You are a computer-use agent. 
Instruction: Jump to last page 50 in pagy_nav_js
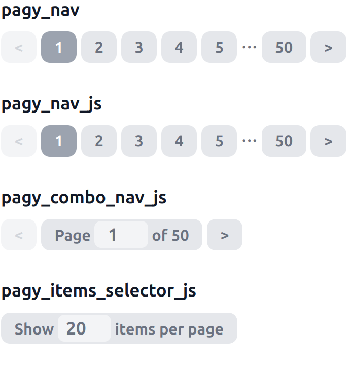click(x=284, y=141)
